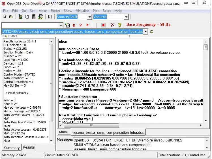Click the red record button icon
This screenshot has height=159, width=212.
click(x=103, y=25)
